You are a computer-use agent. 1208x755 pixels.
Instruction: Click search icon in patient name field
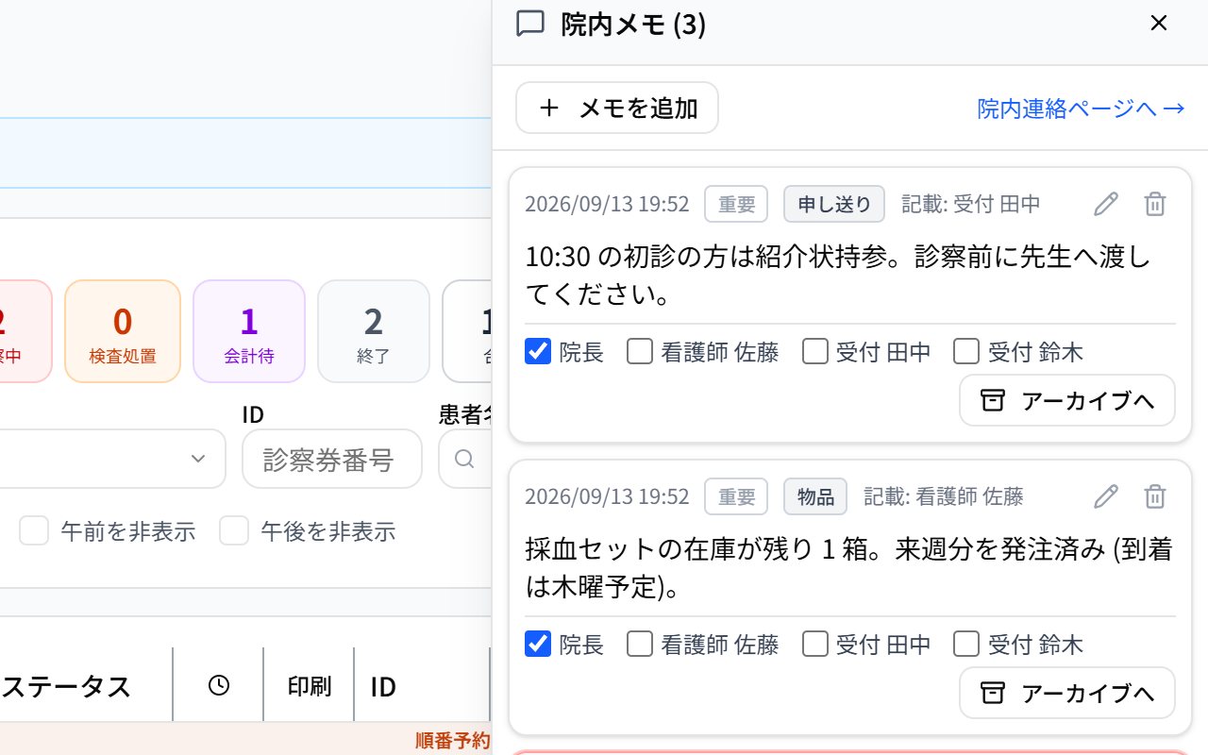click(x=464, y=459)
